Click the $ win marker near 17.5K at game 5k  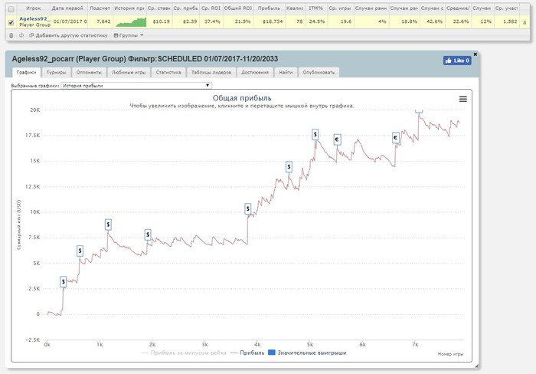point(315,134)
